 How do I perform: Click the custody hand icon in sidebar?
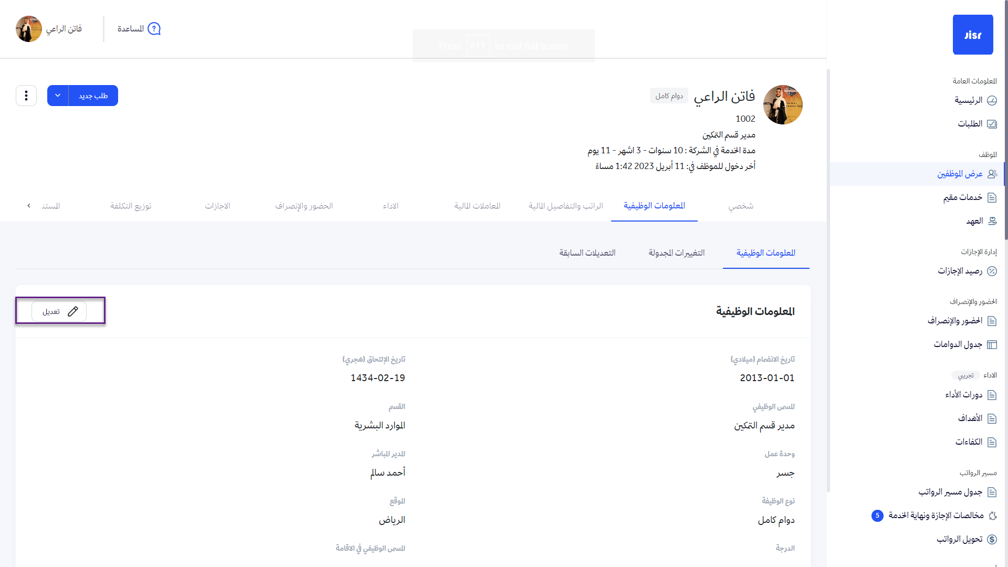(992, 221)
